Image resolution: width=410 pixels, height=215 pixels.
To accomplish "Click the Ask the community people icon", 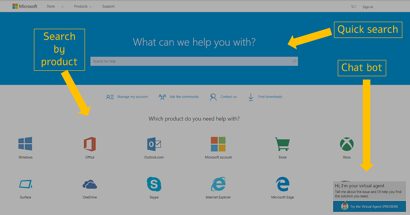I will (162, 97).
